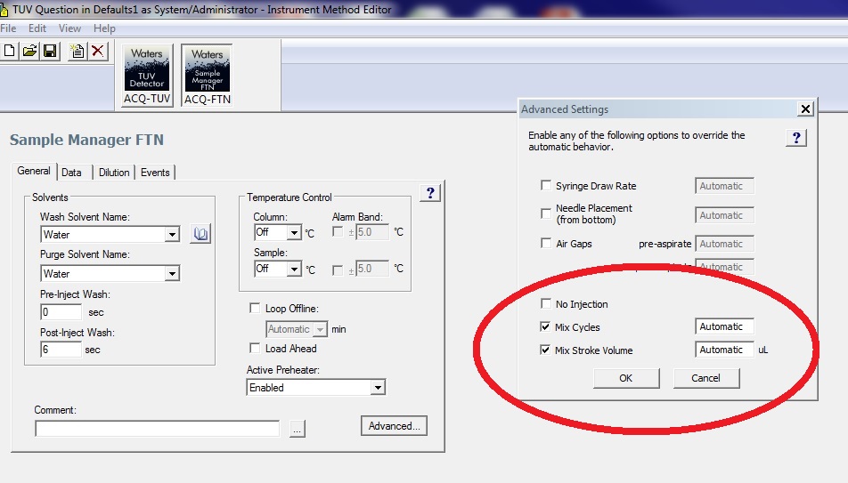The width and height of the screenshot is (848, 483).
Task: Switch to the Dilution tab
Action: 114,173
